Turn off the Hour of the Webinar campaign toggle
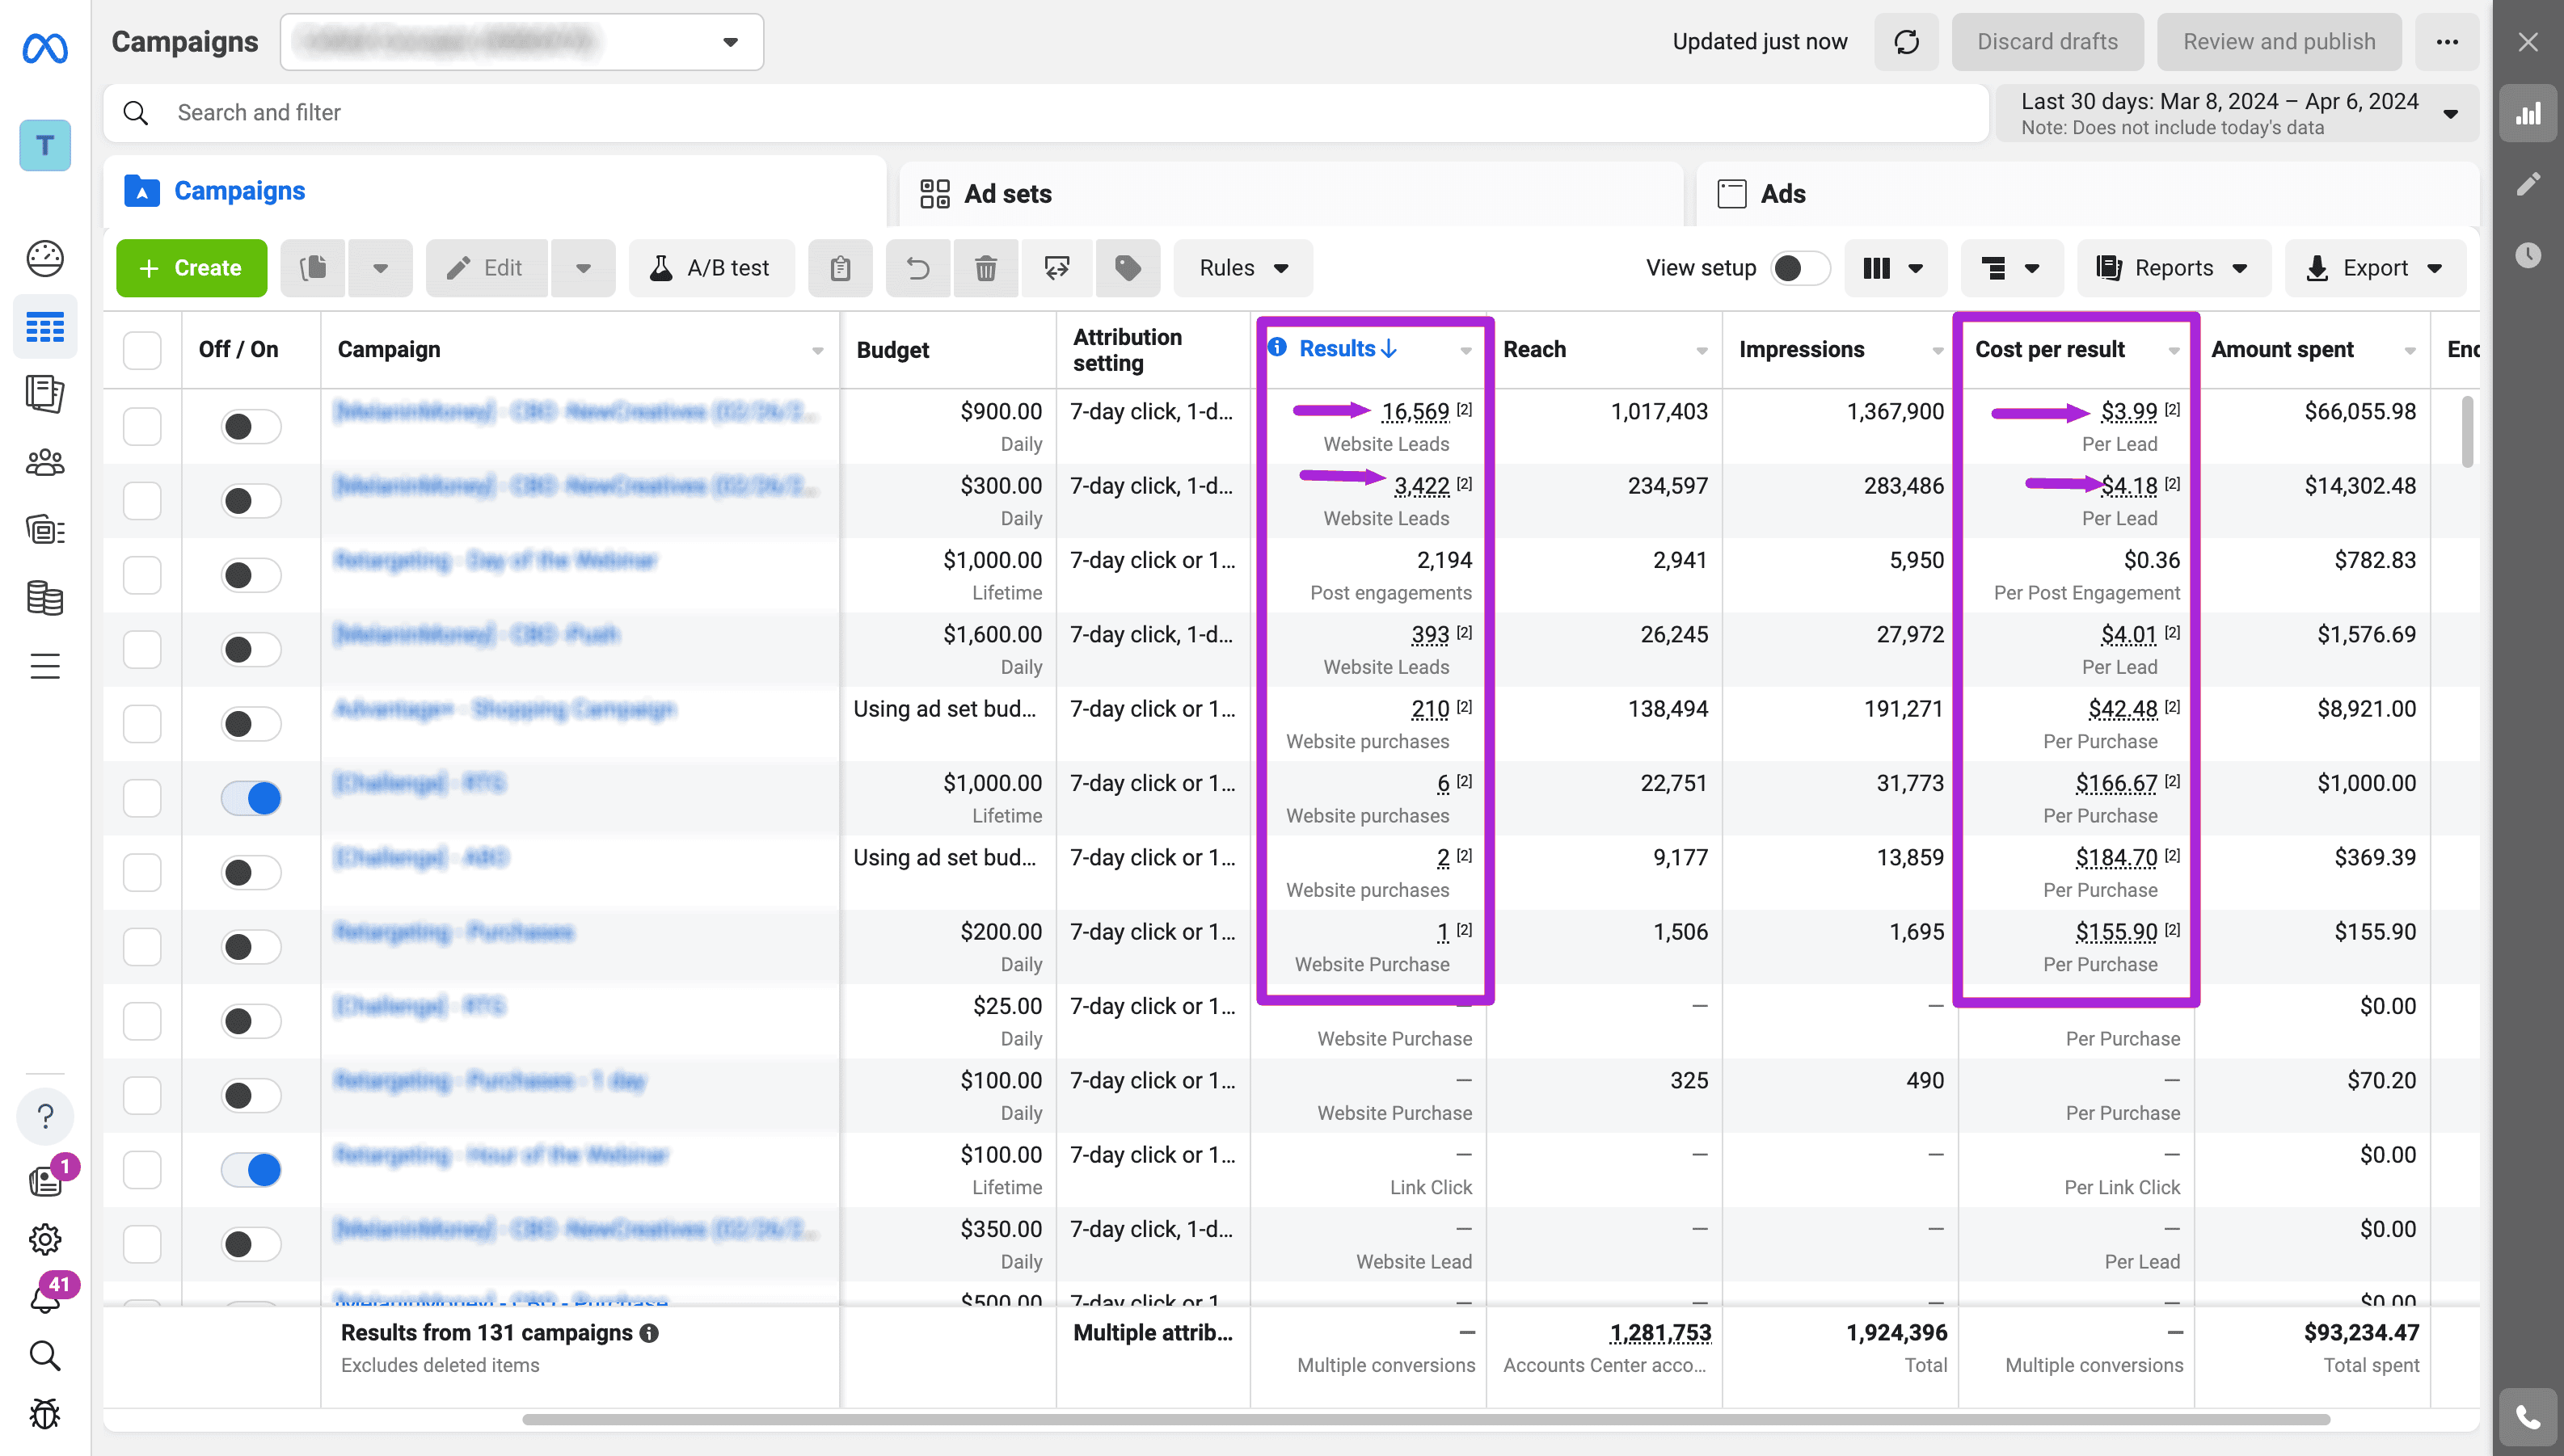2564x1456 pixels. pyautogui.click(x=251, y=1169)
